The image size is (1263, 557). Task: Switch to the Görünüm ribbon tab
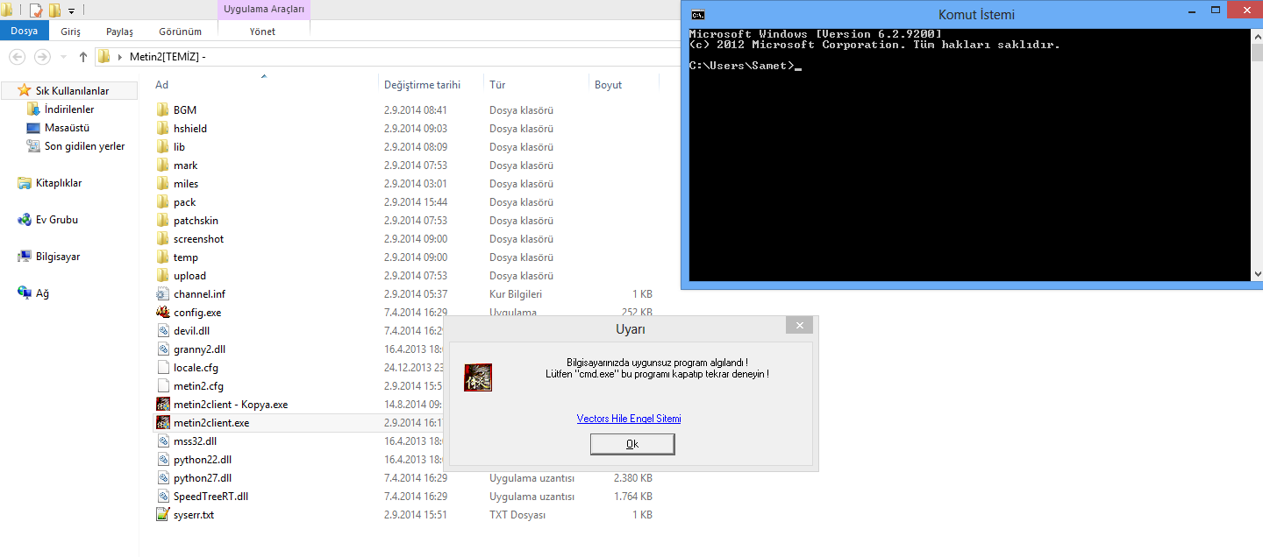click(181, 32)
